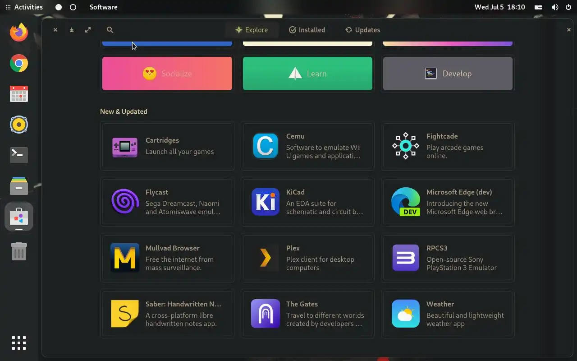Click the KiCad app icon
This screenshot has height=361, width=577.
point(265,202)
